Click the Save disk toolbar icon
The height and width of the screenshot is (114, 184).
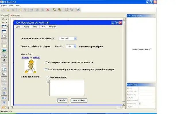coord(13,10)
